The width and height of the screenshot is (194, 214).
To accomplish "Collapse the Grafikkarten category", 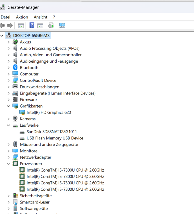I will coord(9,106).
